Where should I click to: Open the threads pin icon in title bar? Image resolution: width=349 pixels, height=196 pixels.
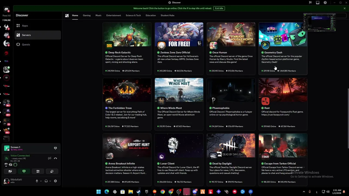click(x=310, y=2)
